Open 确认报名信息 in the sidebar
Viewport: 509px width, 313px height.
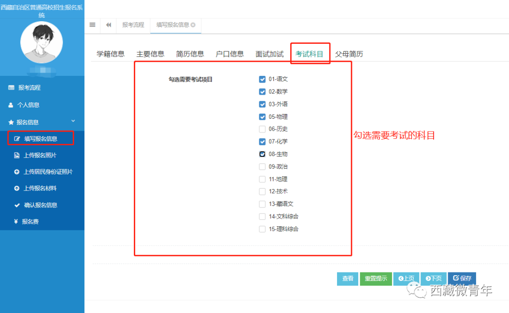point(41,205)
